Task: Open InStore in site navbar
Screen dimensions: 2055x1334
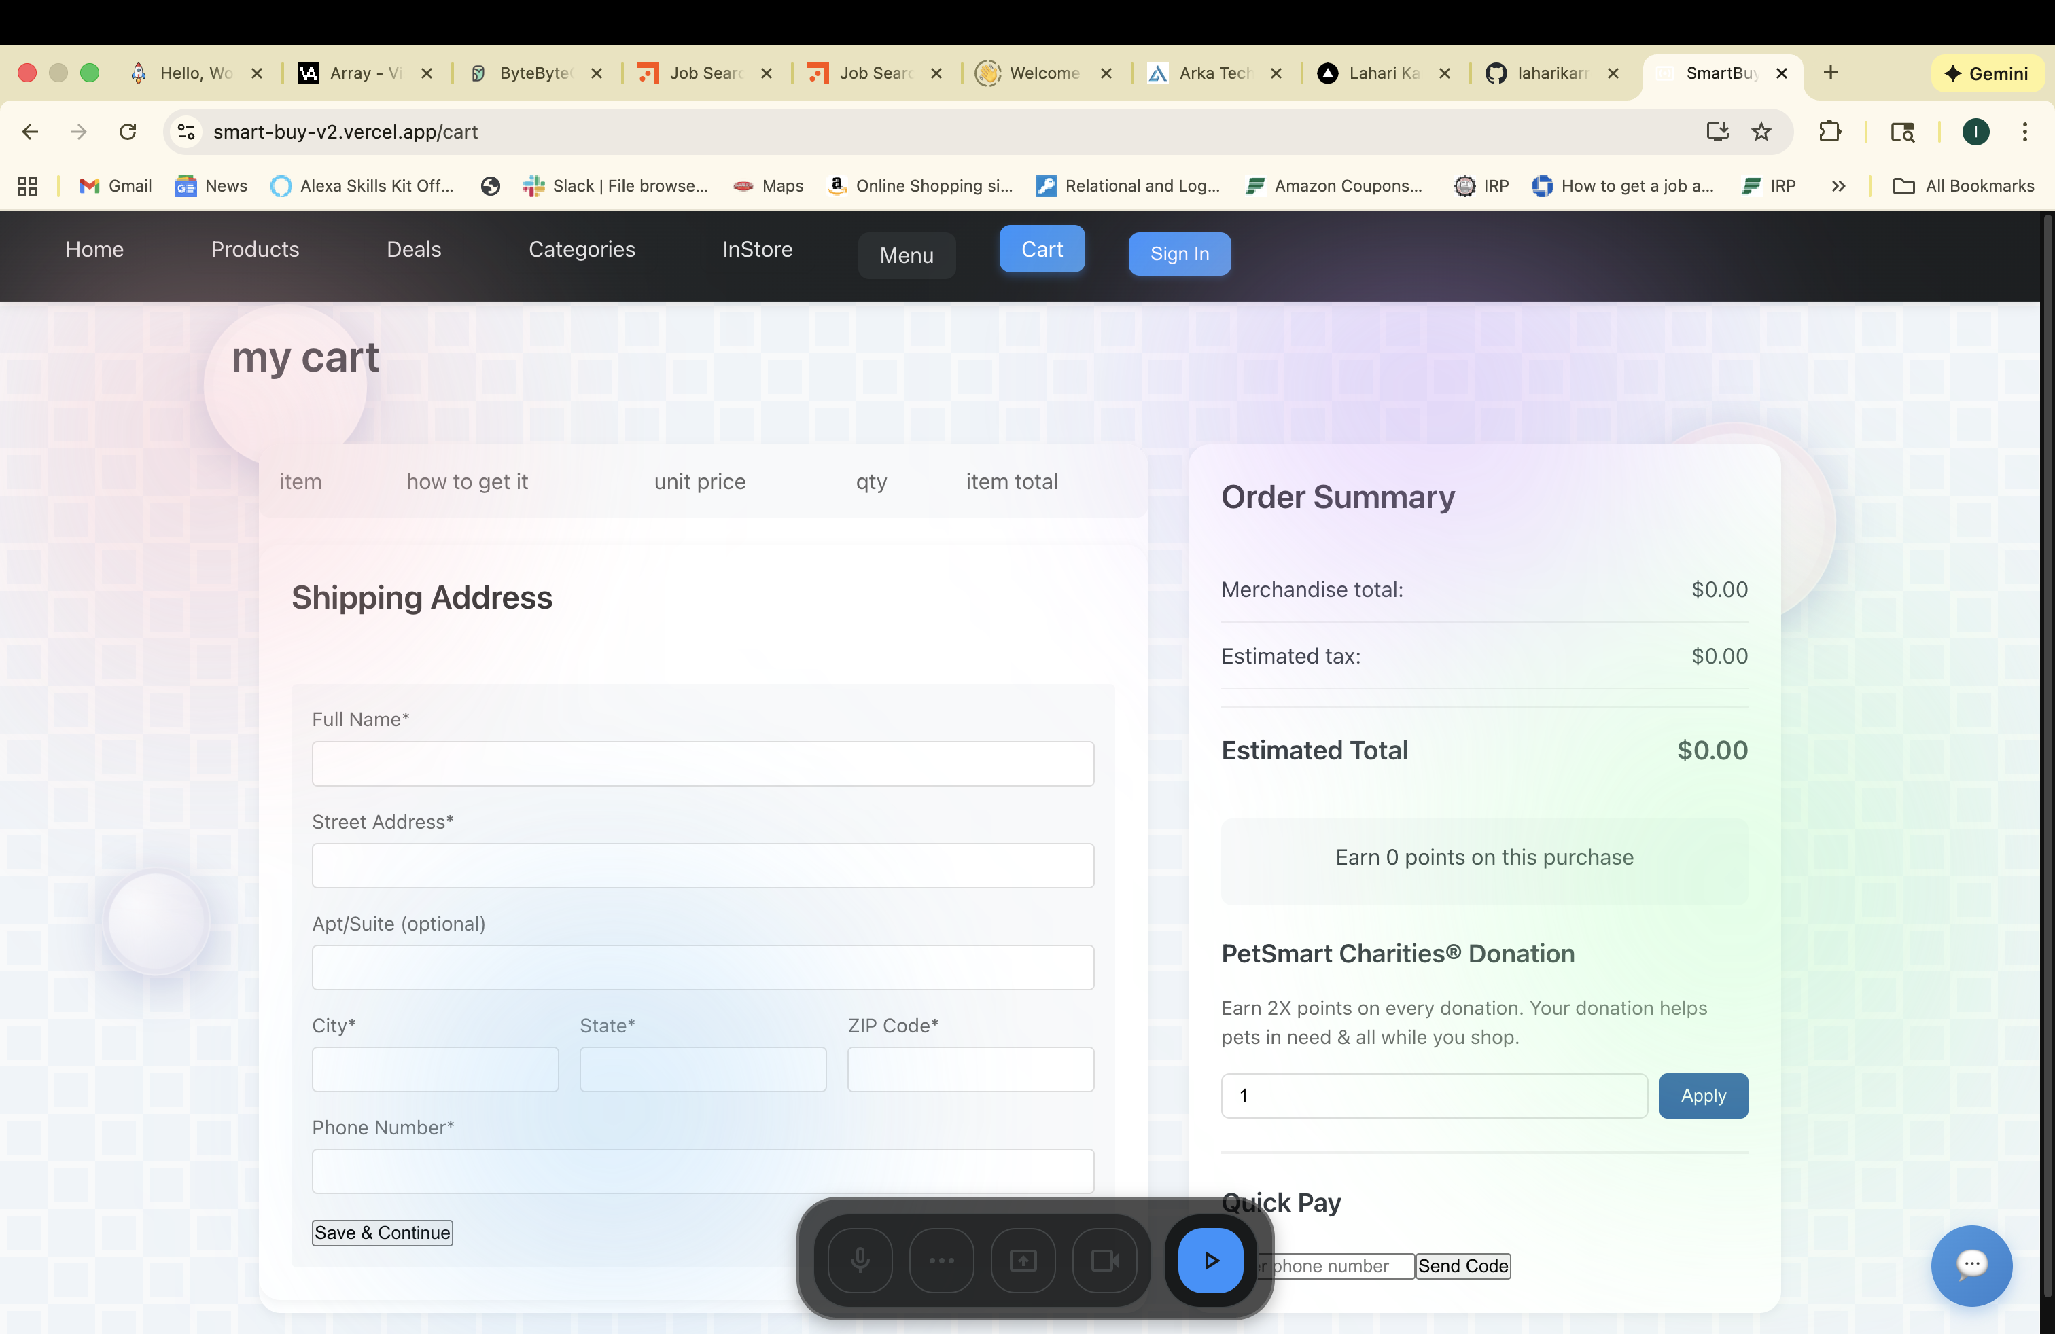Action: 757,249
